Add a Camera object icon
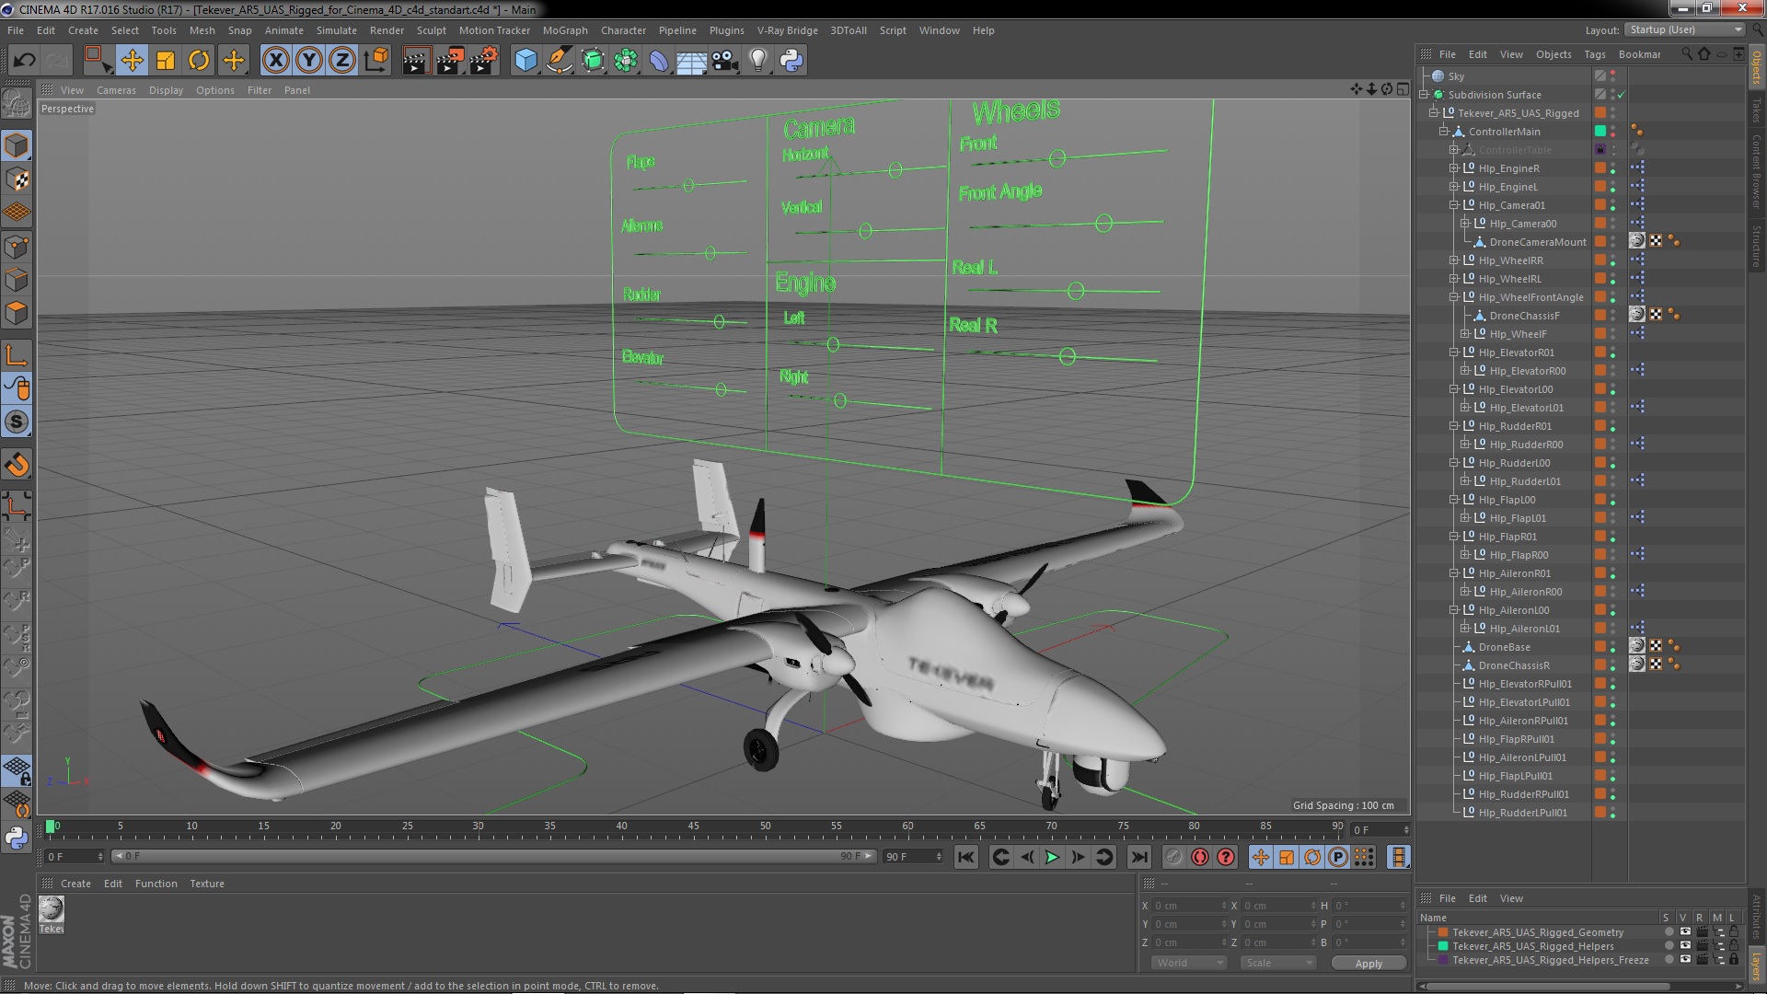The width and height of the screenshot is (1767, 994). point(725,61)
